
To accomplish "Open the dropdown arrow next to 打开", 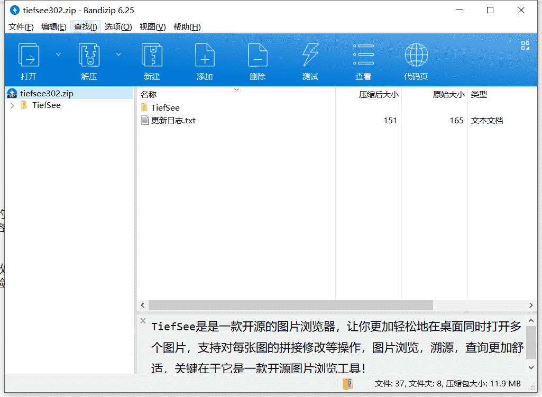I will coord(58,55).
